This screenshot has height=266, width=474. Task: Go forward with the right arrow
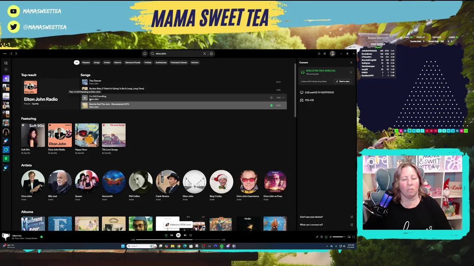(x=16, y=54)
